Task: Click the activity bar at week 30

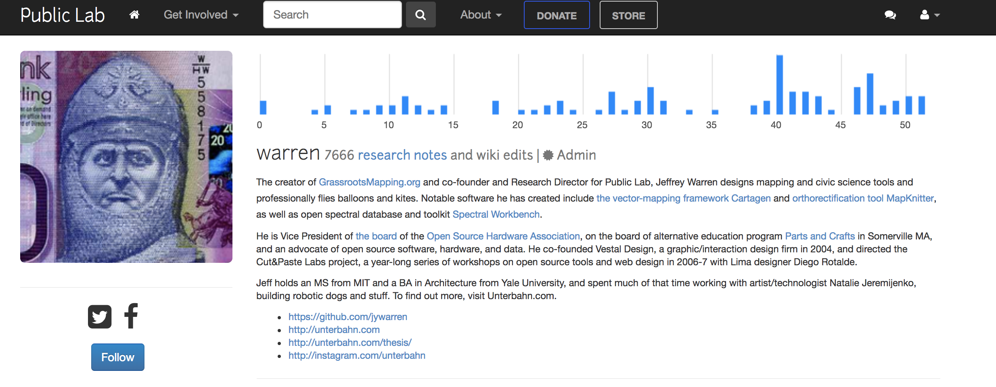Action: click(x=651, y=101)
